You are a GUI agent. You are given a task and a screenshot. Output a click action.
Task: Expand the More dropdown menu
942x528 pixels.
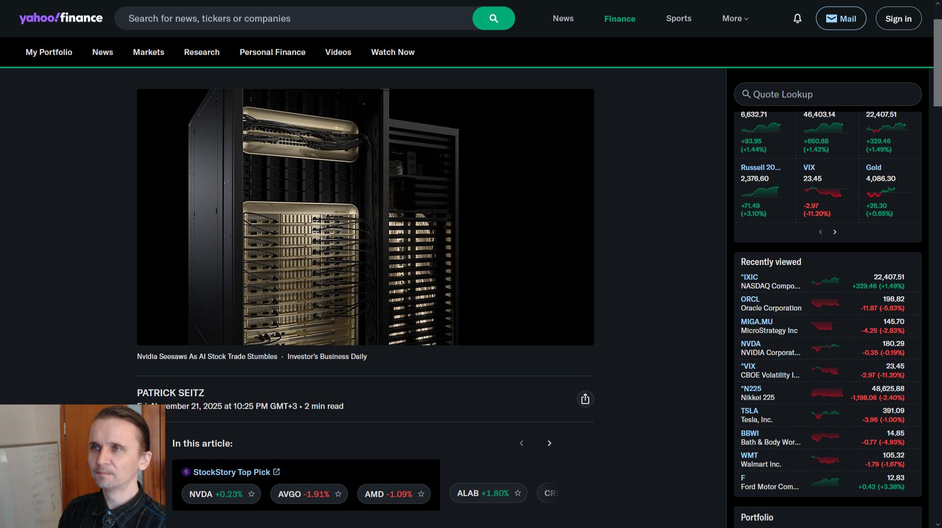pos(735,19)
